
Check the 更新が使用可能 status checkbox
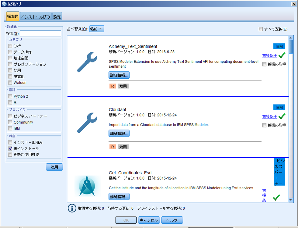(x=10, y=155)
